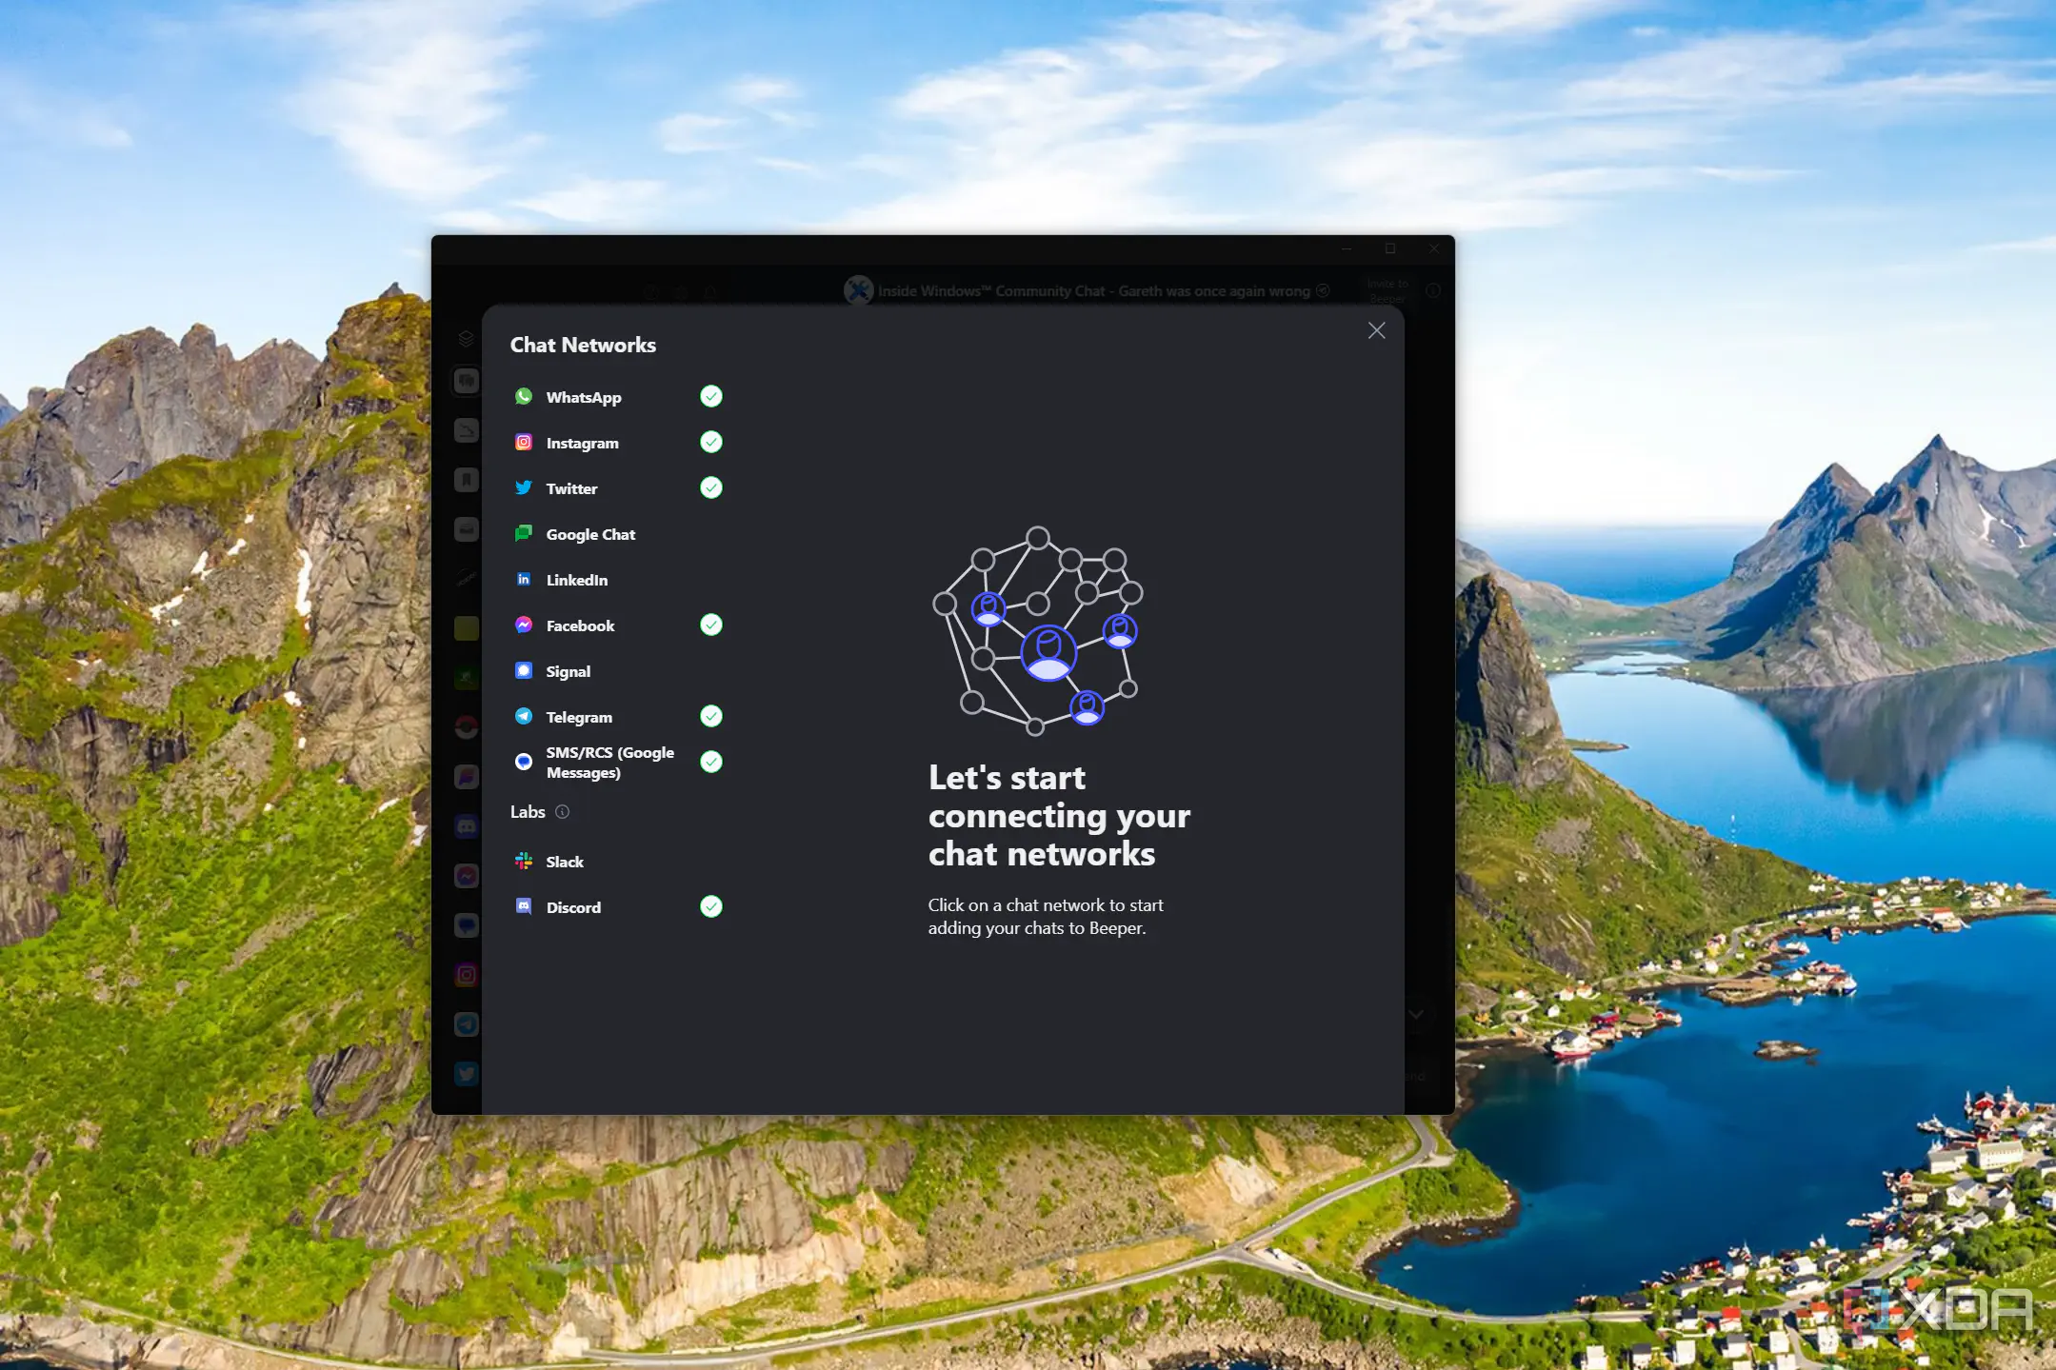The image size is (2056, 1370).
Task: Click the Twitter chat network icon
Action: 525,487
